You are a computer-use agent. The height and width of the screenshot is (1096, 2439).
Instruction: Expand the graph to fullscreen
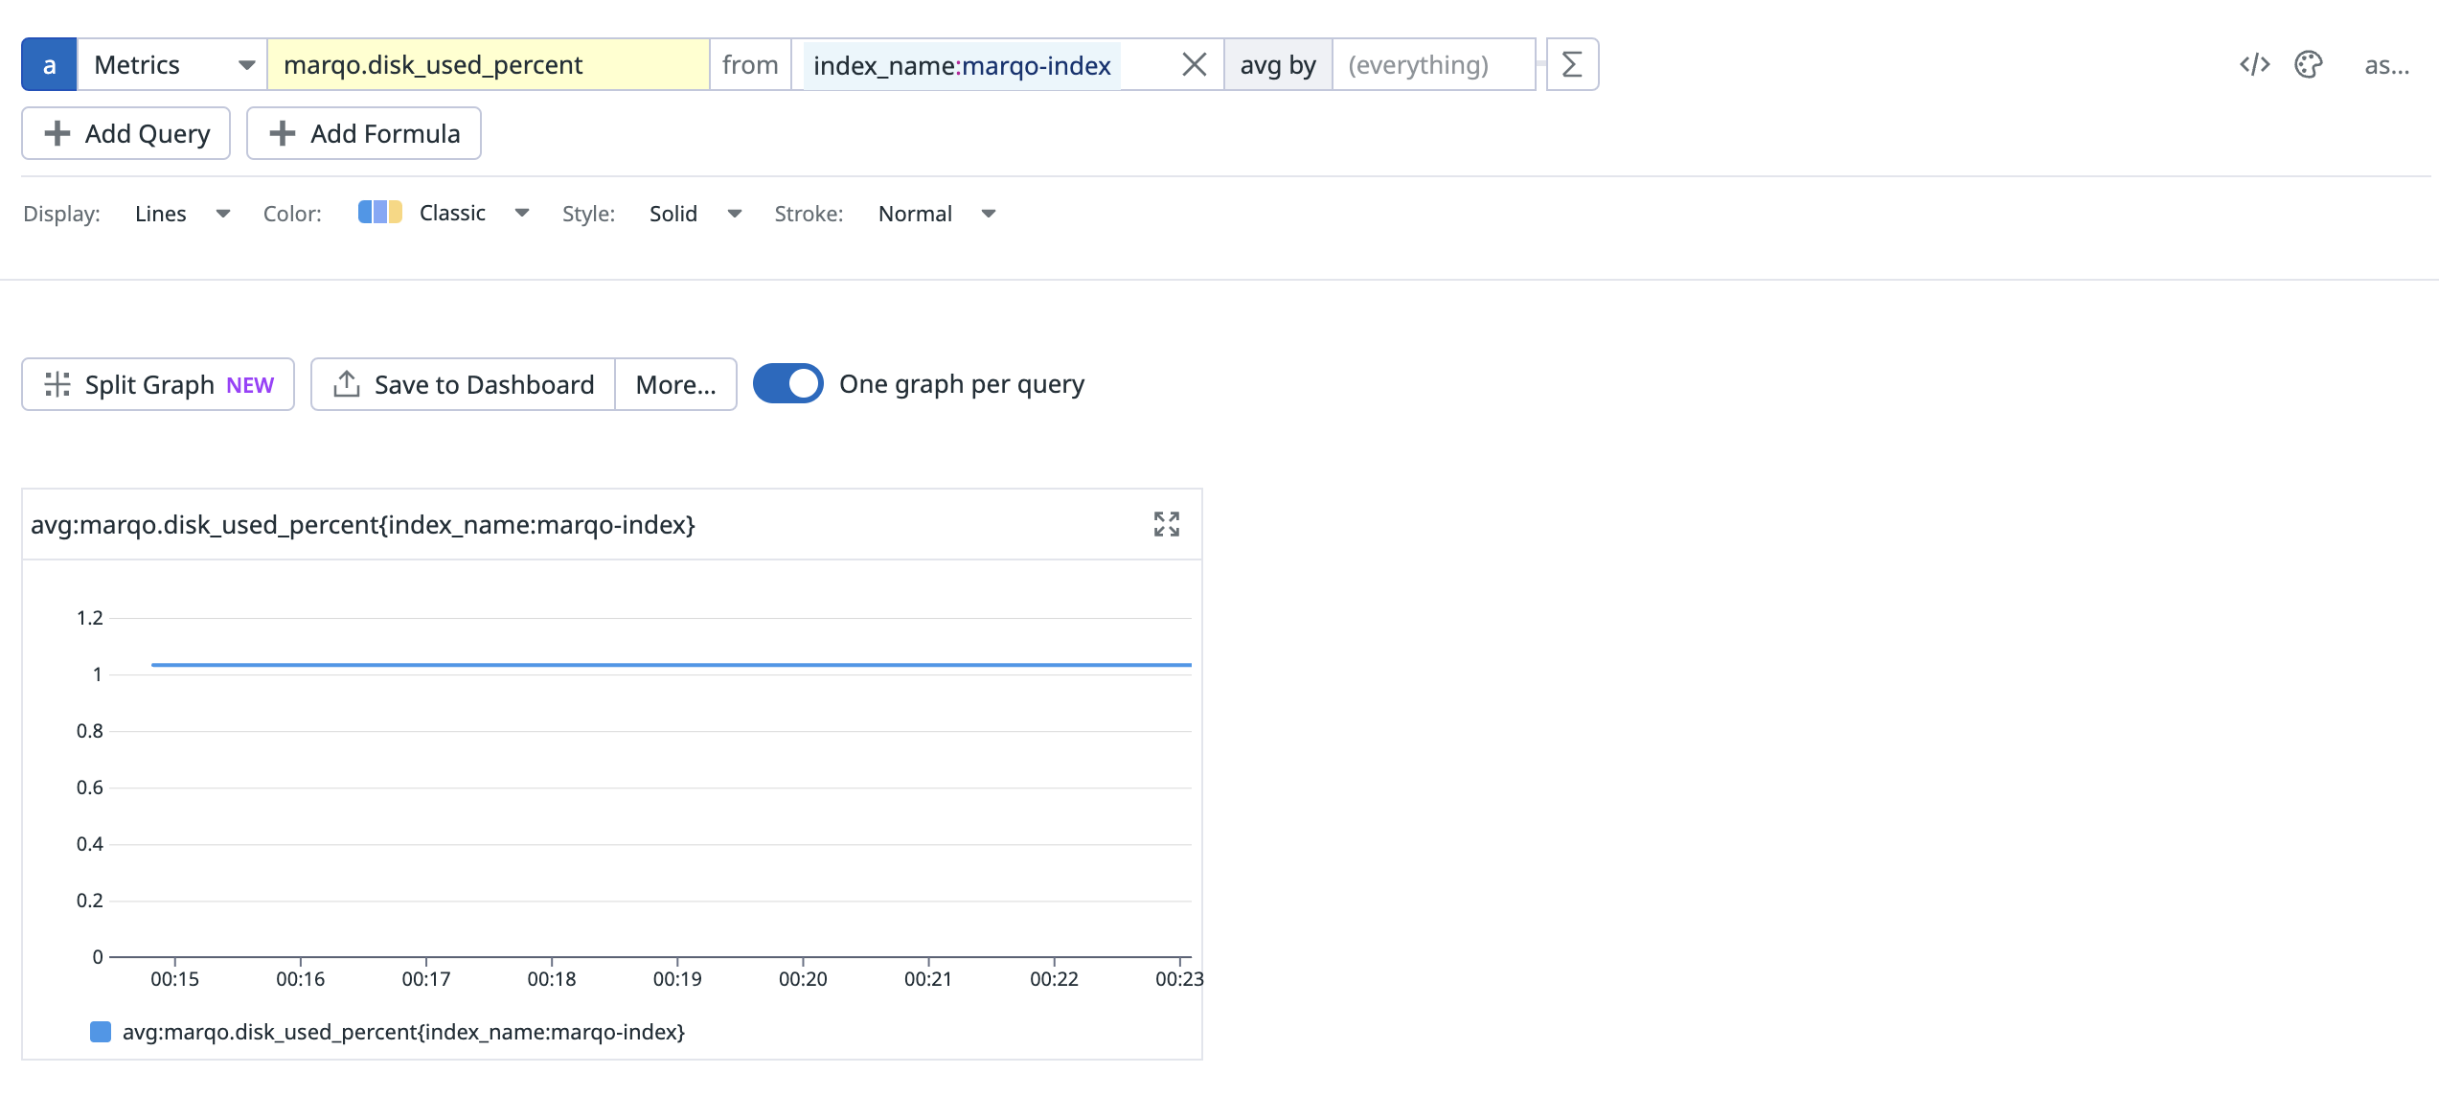pos(1166,524)
